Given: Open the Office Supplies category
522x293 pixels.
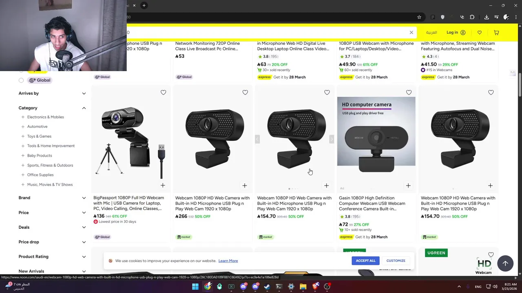Looking at the screenshot, I should click(40, 175).
